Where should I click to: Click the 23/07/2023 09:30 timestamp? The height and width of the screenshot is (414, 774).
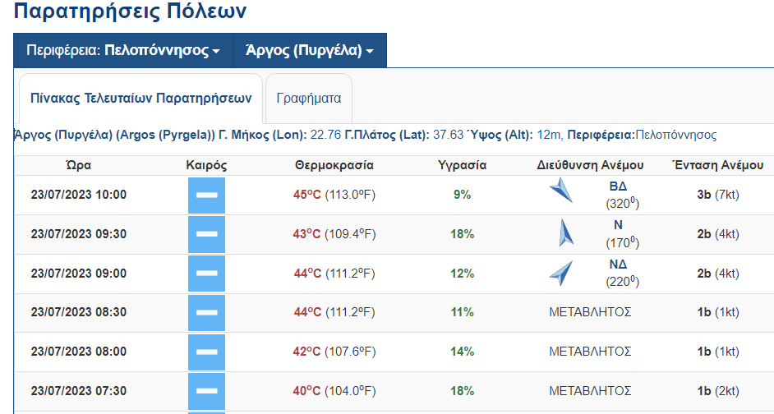pos(79,234)
